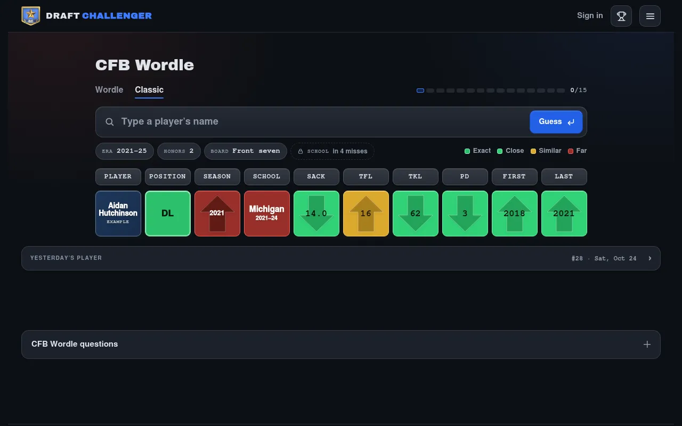The height and width of the screenshot is (426, 682).
Task: Click the SACK column header
Action: click(x=316, y=177)
